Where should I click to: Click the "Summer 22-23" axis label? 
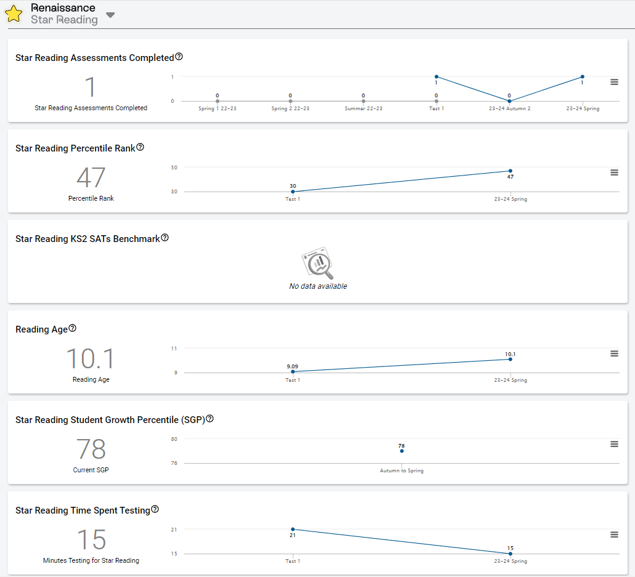(x=363, y=108)
